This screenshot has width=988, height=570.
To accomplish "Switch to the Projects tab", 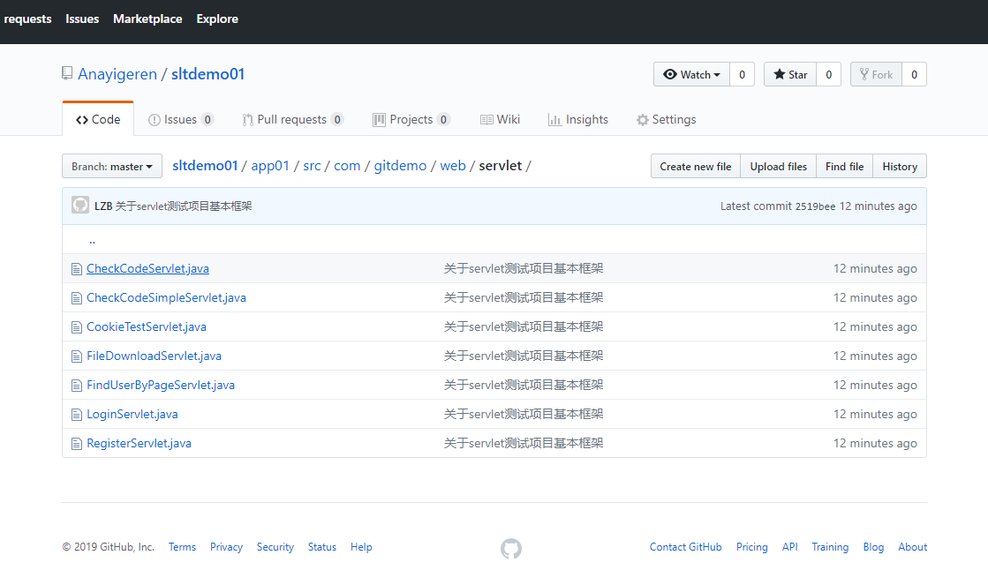I will tap(411, 119).
